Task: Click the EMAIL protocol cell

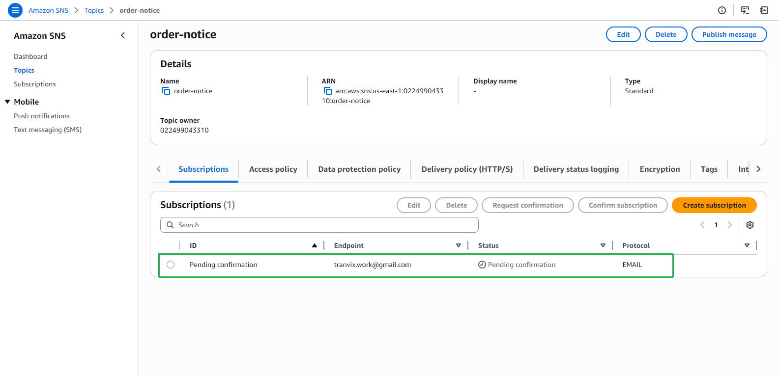Action: [x=632, y=265]
